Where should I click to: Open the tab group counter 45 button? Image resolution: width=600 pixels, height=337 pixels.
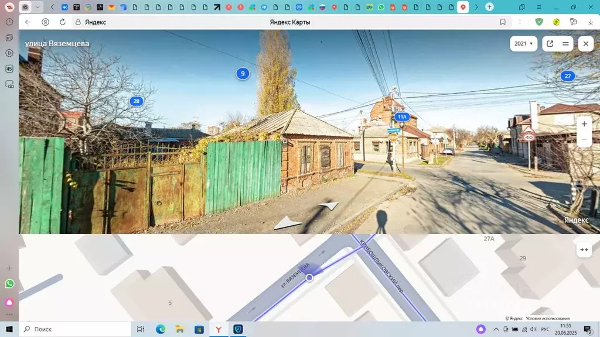[25, 7]
